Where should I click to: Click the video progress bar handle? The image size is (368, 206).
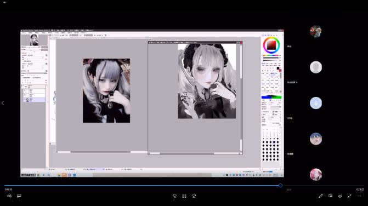coord(280,185)
